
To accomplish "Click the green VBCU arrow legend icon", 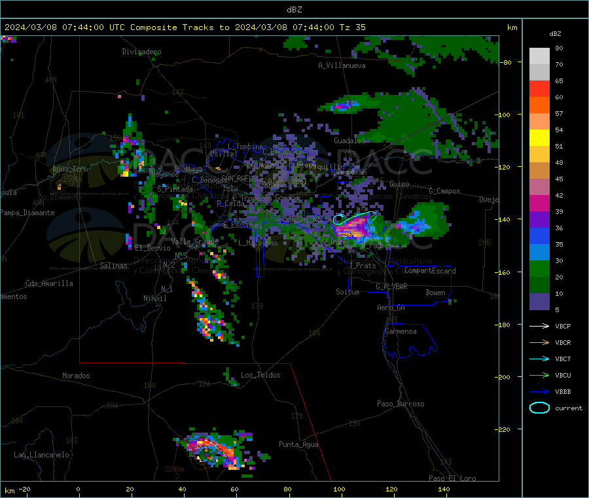I will (539, 375).
